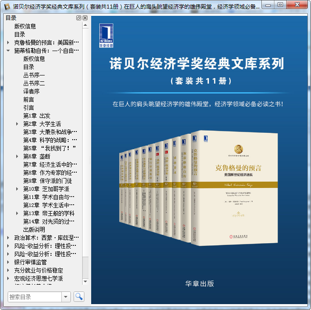Open 政治算术：西蒙·库兹涅… entry
The height and width of the screenshot is (310, 311).
[x=46, y=238]
